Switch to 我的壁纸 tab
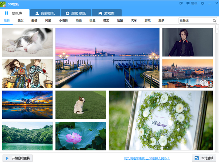 coord(45,13)
